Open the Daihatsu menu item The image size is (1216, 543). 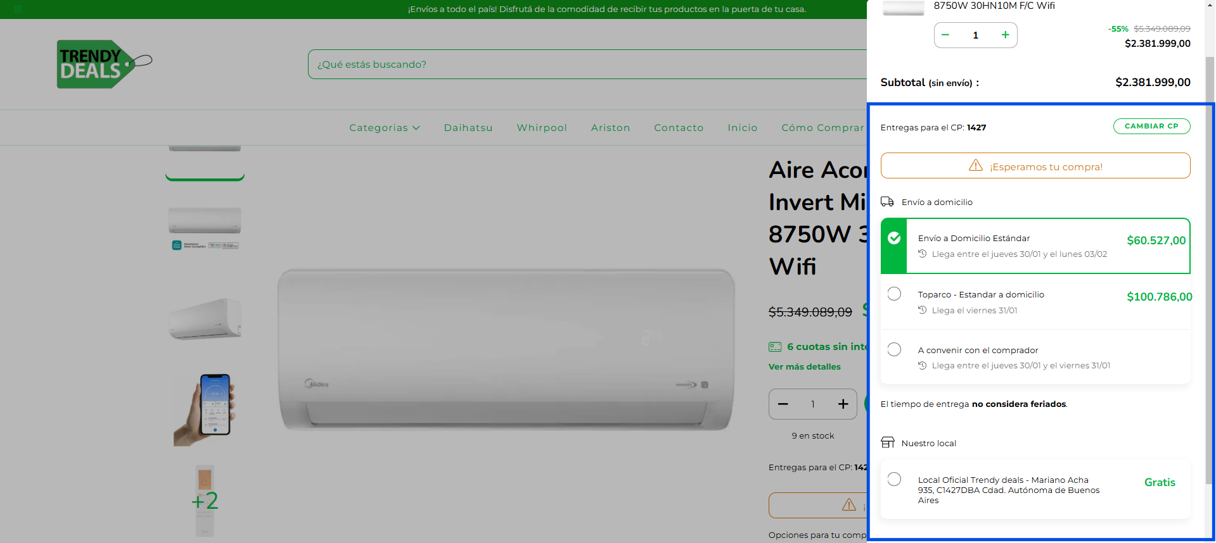tap(468, 127)
